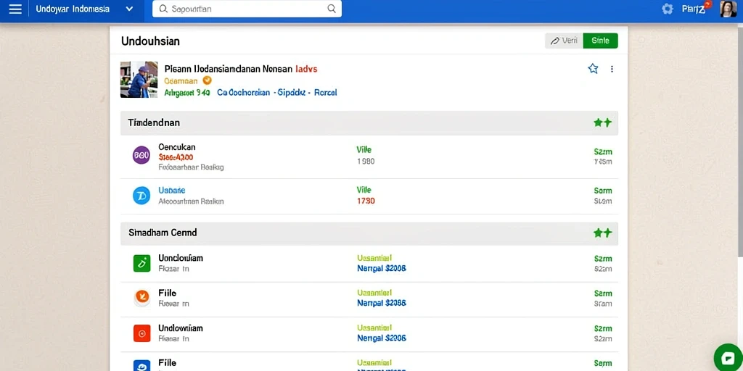The width and height of the screenshot is (743, 371).
Task: Toggle the green stars on Sinadham Cennd header
Action: (x=603, y=233)
